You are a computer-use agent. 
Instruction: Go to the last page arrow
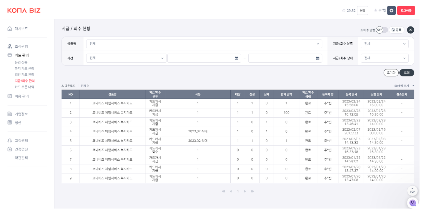252,191
